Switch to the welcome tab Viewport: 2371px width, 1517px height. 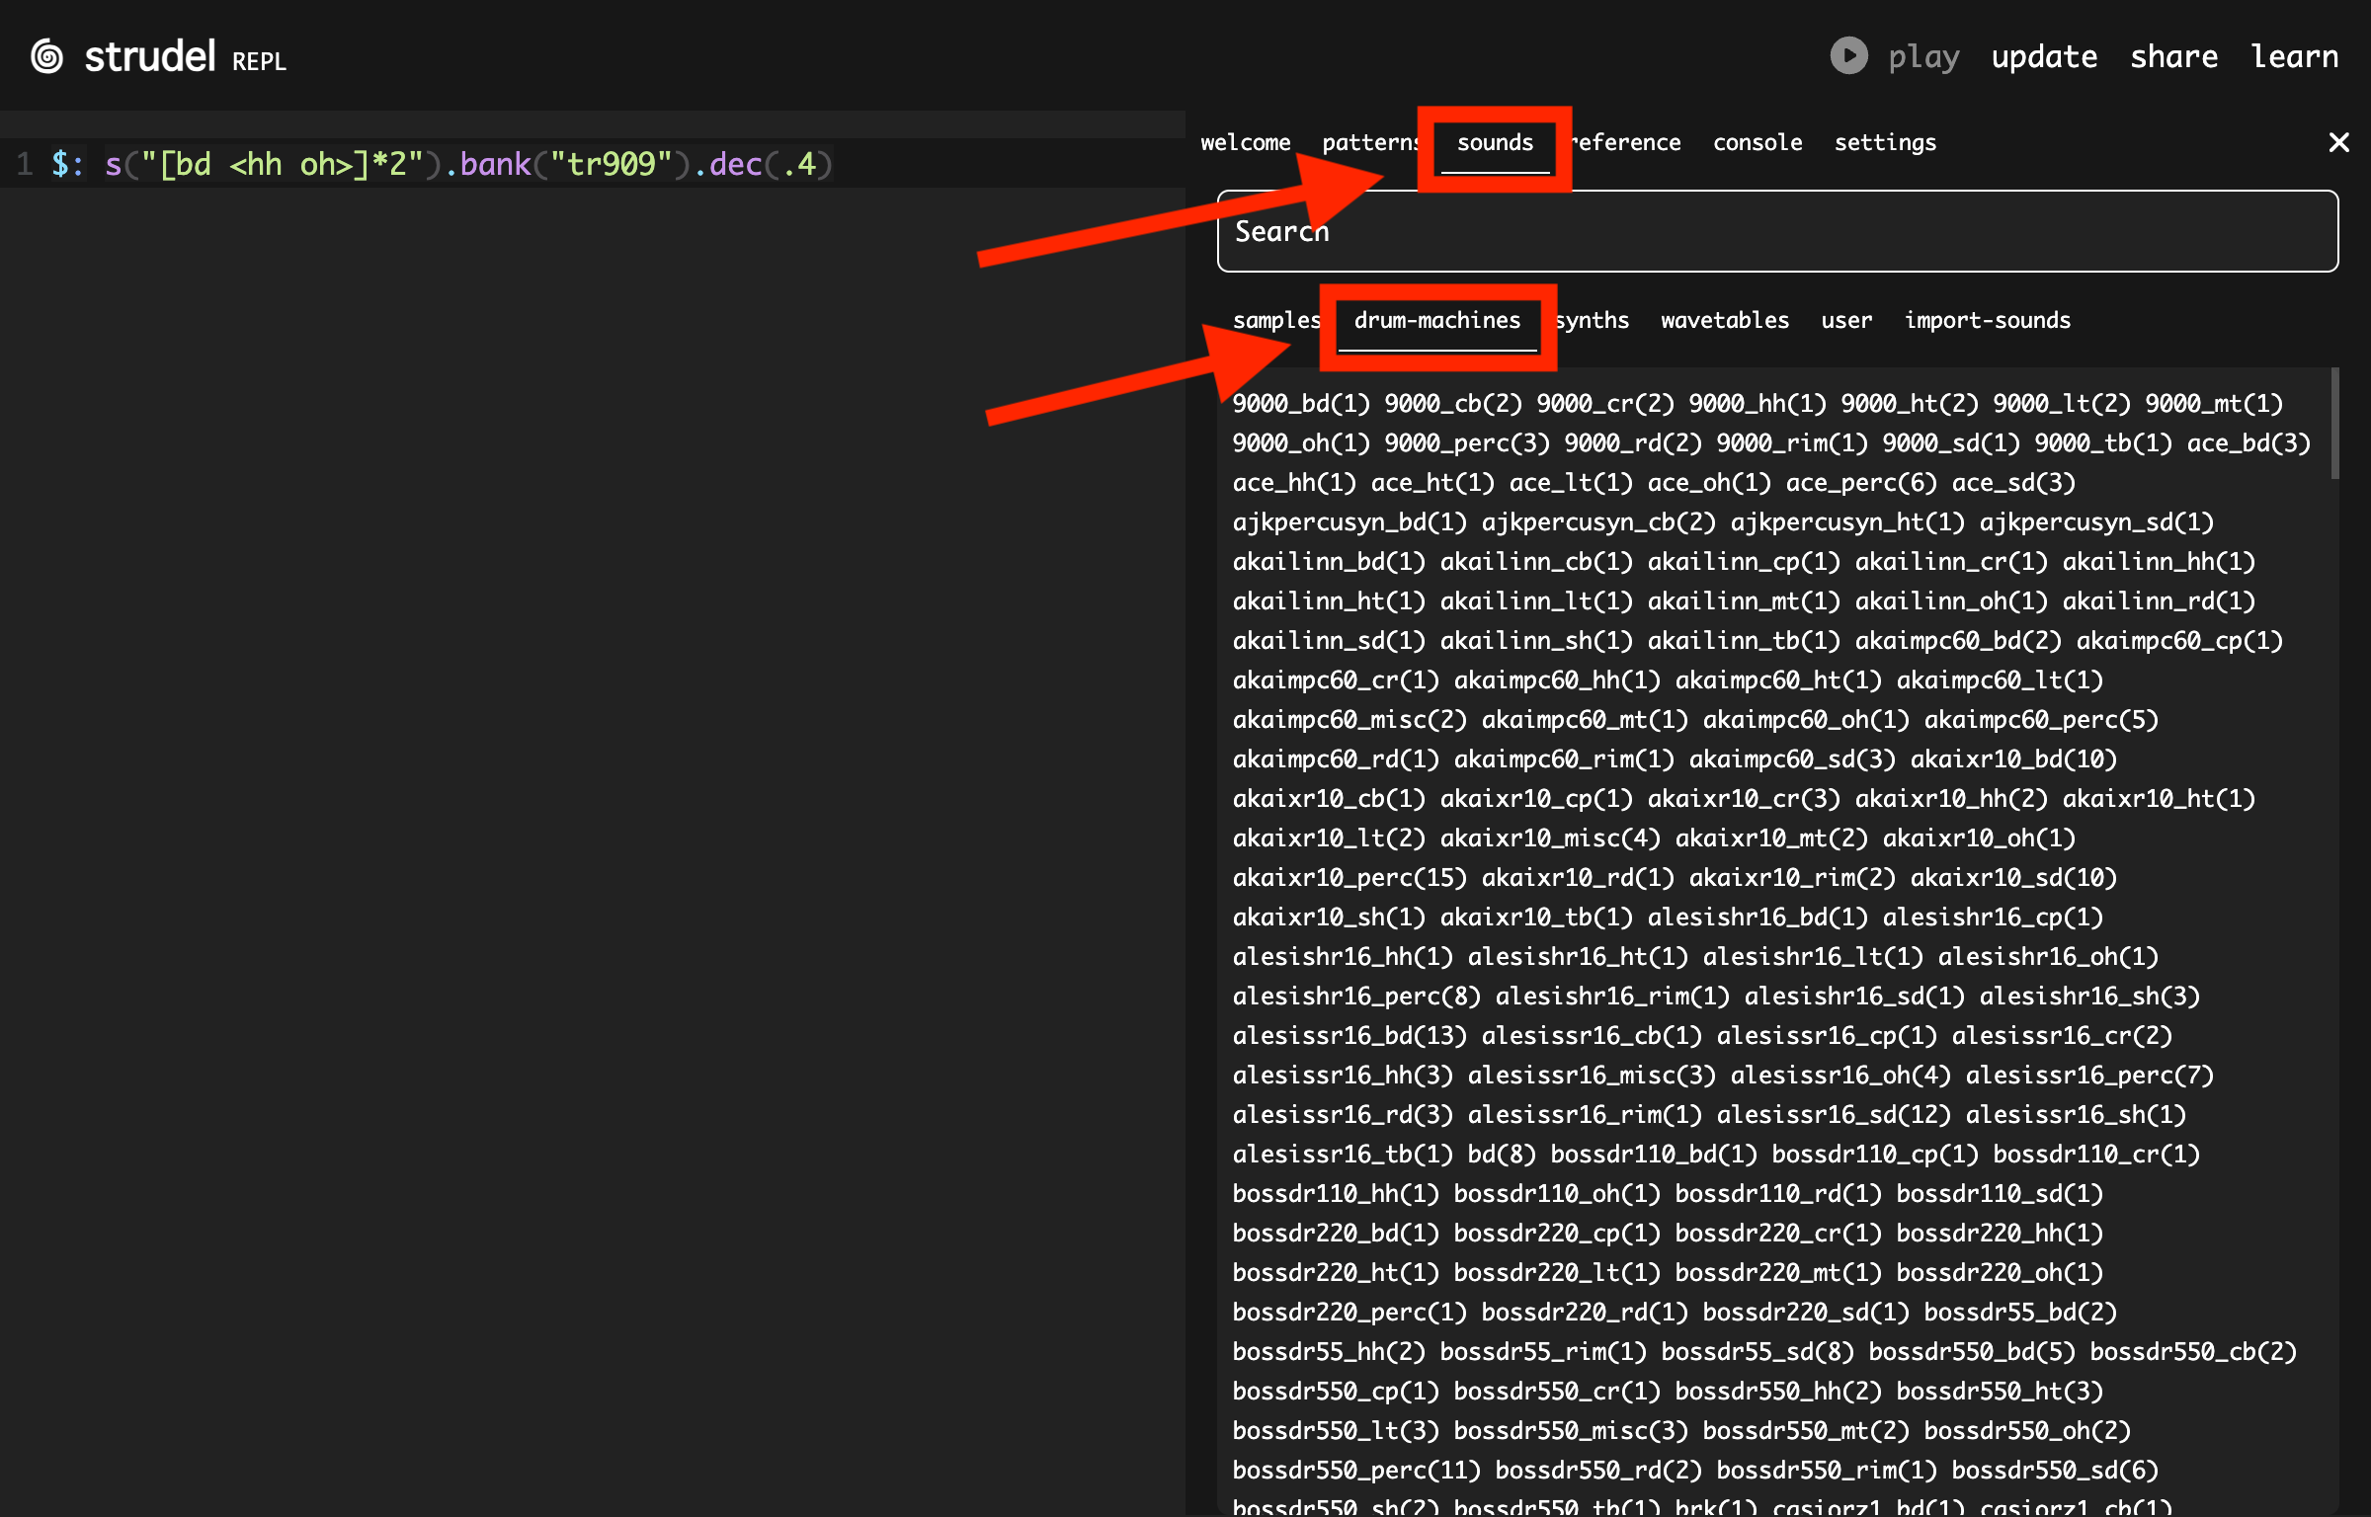(x=1245, y=142)
